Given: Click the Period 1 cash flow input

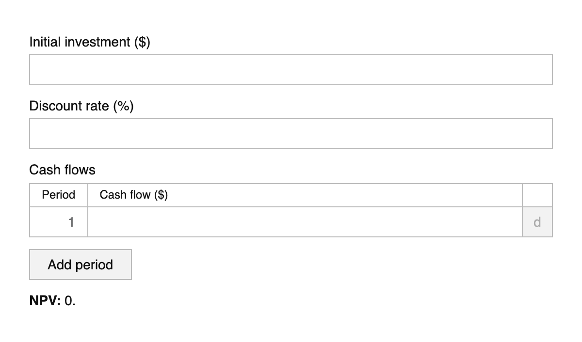Looking at the screenshot, I should point(305,222).
